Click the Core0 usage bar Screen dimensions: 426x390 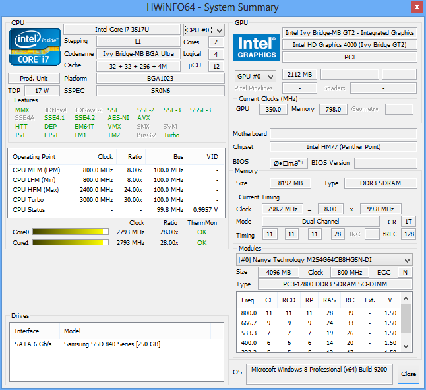(71, 232)
